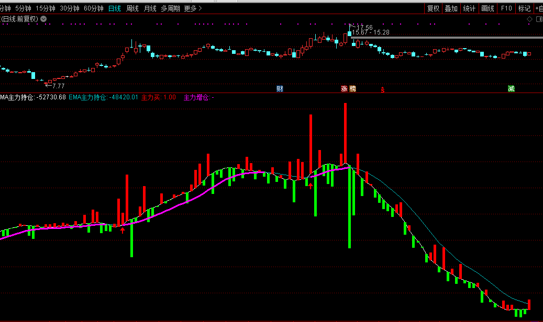Viewport: 543px width, 322px height.
Task: Click the red S signal marker
Action: coord(383,89)
